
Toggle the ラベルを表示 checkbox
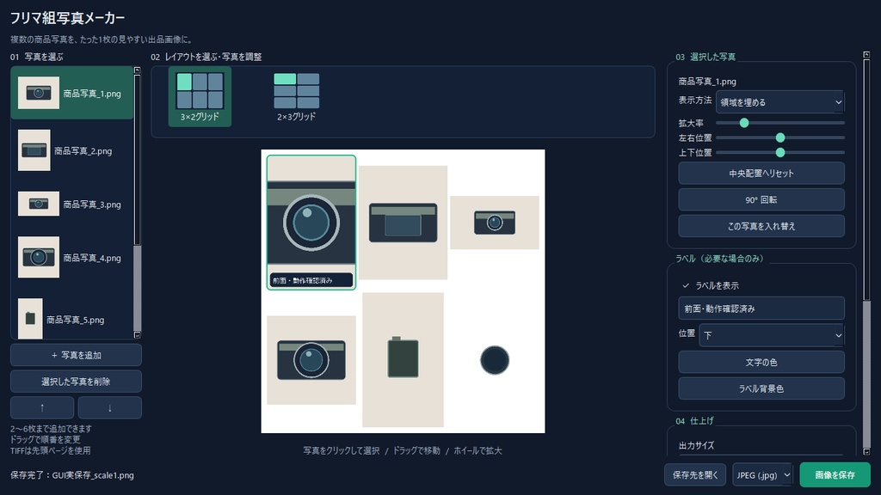[x=710, y=285]
